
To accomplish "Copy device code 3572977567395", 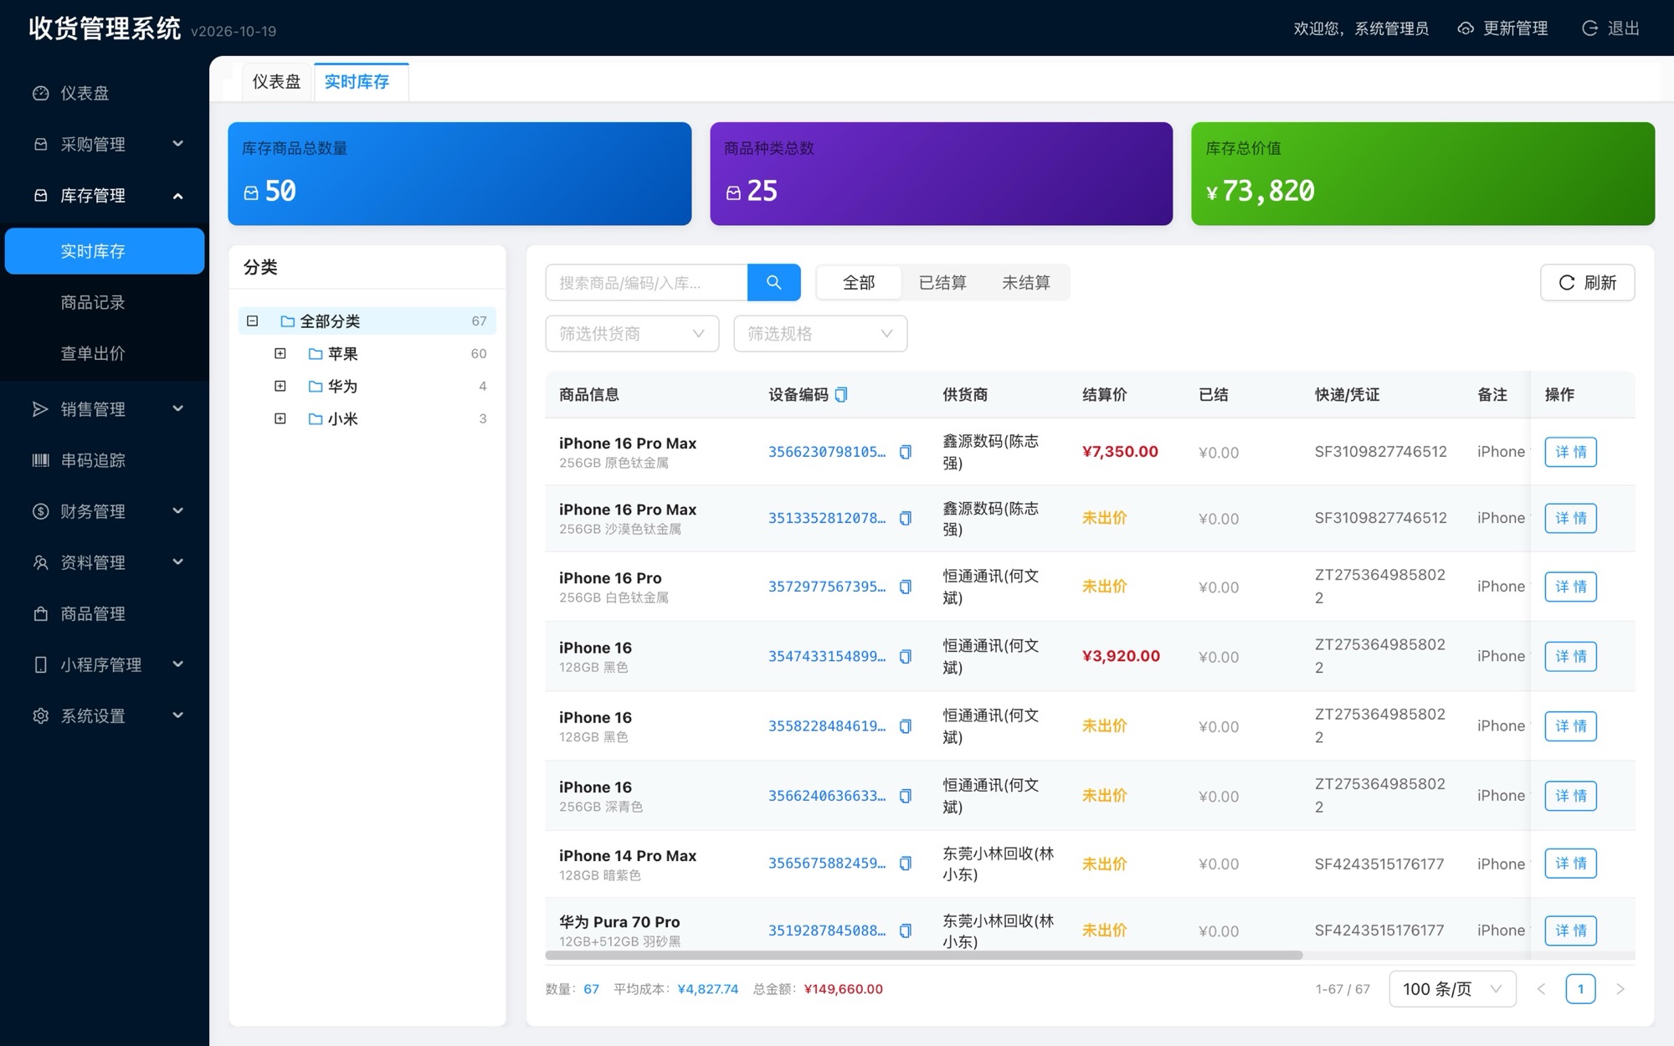I will pyautogui.click(x=905, y=587).
